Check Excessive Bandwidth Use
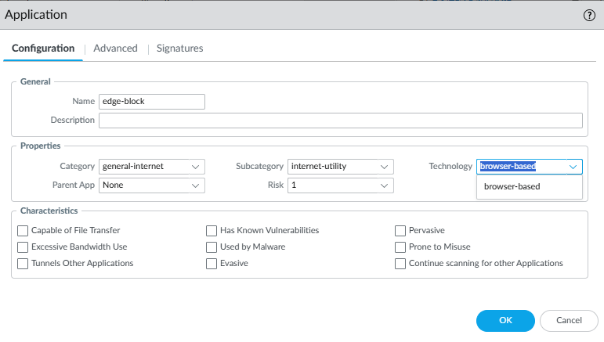The height and width of the screenshot is (342, 604). tap(23, 247)
